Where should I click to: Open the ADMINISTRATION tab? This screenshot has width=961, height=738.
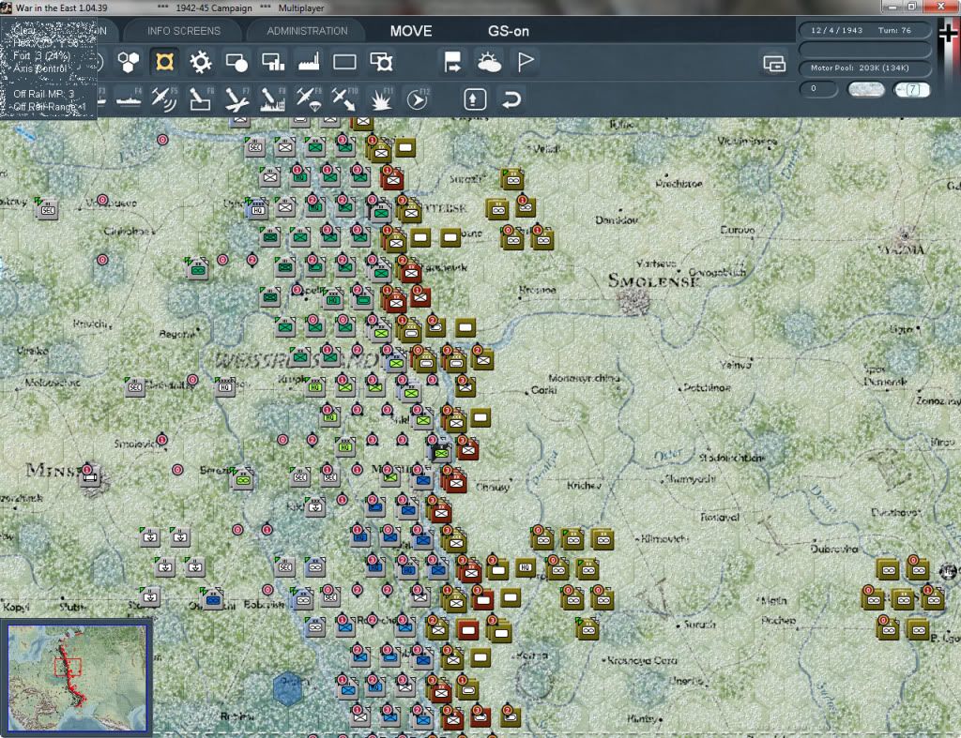[307, 31]
